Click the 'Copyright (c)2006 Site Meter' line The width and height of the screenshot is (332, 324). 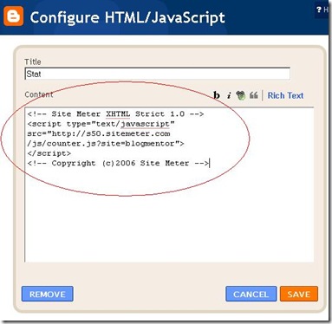pos(118,163)
